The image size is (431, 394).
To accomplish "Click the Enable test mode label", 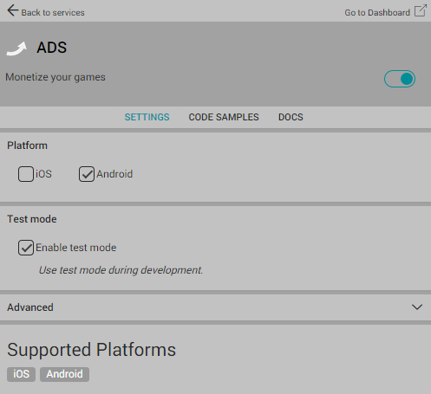I will (x=76, y=248).
